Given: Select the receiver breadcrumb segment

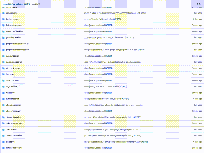Looking at the screenshot, I should (35, 4).
